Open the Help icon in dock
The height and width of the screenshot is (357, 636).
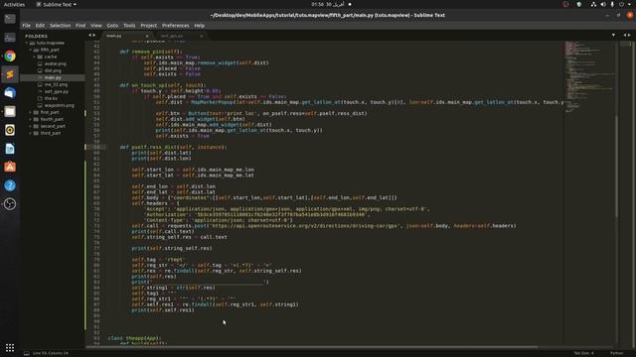[10, 185]
